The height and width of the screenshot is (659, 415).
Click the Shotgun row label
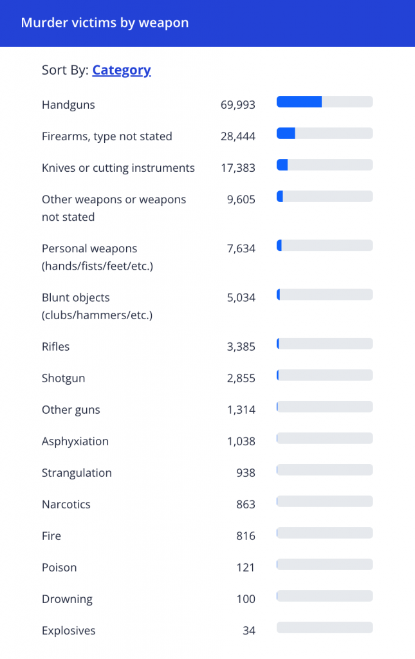click(x=63, y=378)
